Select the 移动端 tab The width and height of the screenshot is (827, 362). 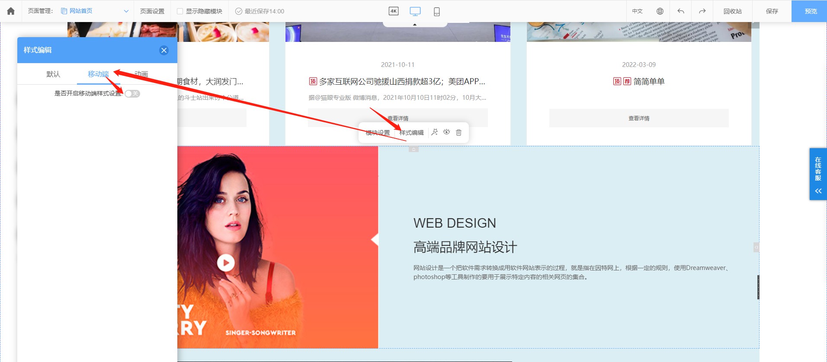98,74
